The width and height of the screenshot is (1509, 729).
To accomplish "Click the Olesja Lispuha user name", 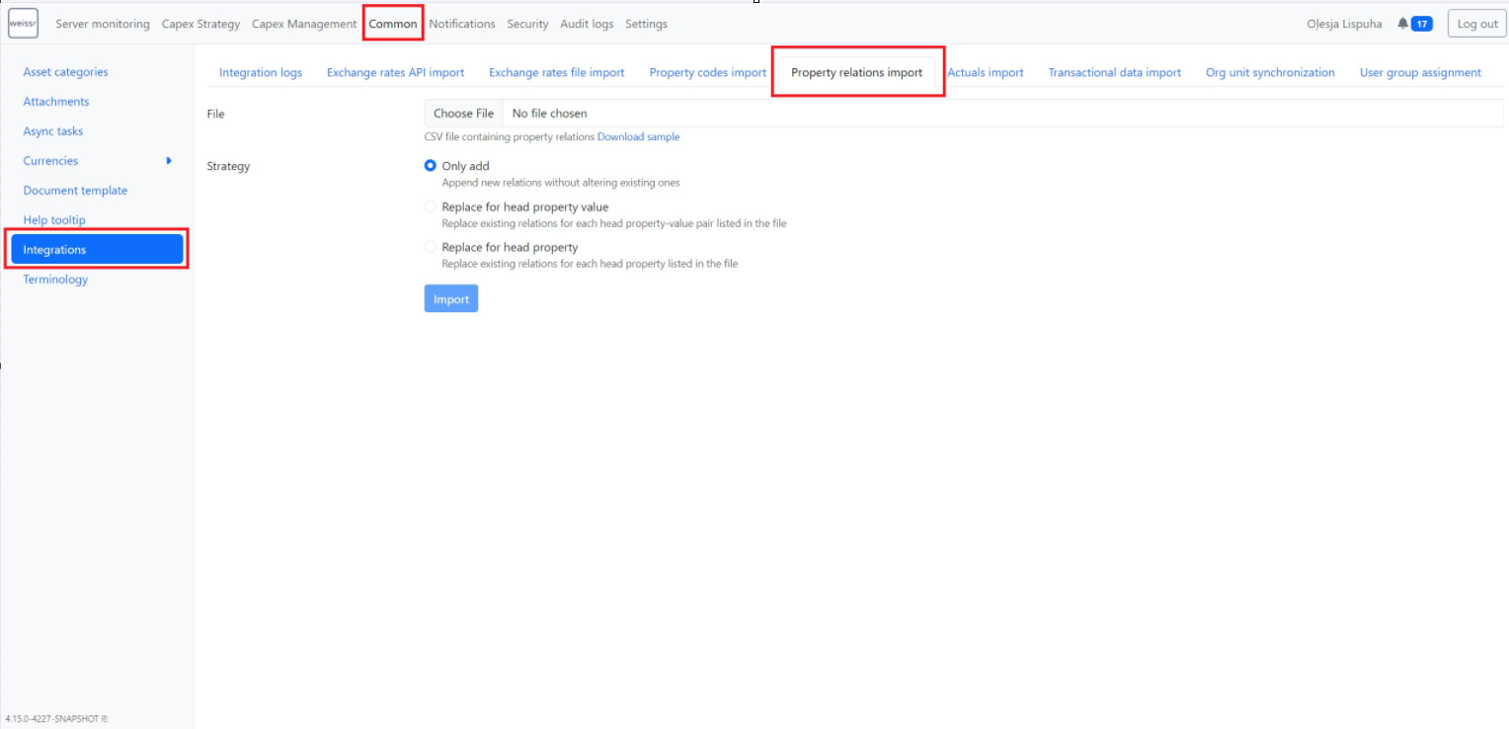I will 1344,24.
